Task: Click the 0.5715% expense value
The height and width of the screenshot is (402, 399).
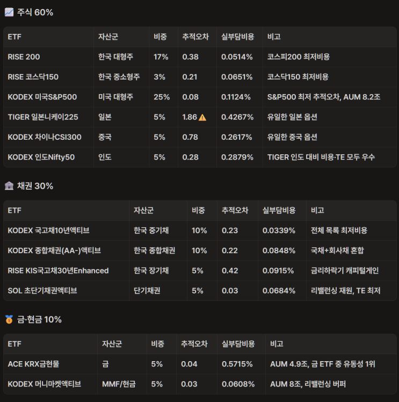Action: (x=237, y=364)
